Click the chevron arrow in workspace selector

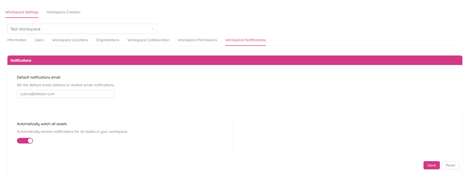pyautogui.click(x=153, y=29)
